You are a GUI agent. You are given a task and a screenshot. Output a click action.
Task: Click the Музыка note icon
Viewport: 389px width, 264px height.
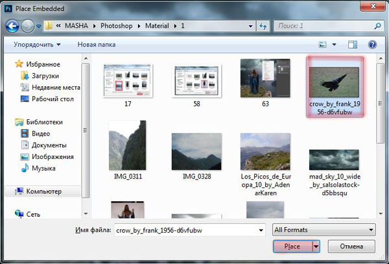click(x=25, y=168)
